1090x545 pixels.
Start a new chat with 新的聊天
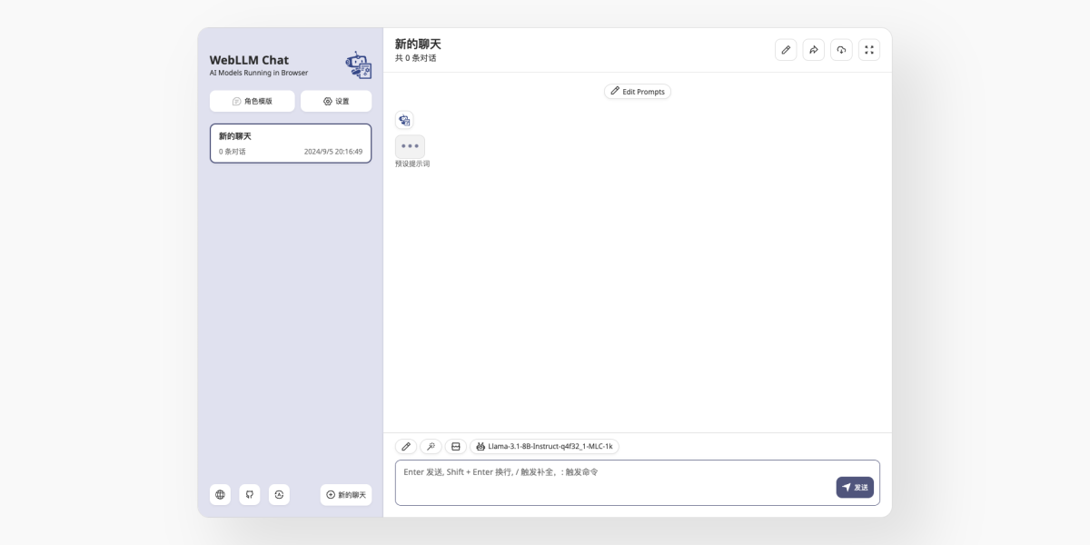(345, 494)
